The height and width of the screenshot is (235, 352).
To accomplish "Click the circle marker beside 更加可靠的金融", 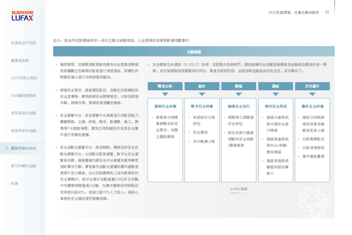I will (x=7, y=148).
